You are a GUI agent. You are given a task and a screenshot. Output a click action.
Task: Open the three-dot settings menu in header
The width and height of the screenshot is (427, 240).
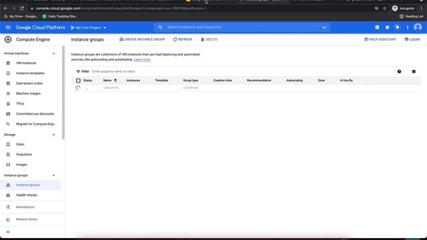[408, 27]
